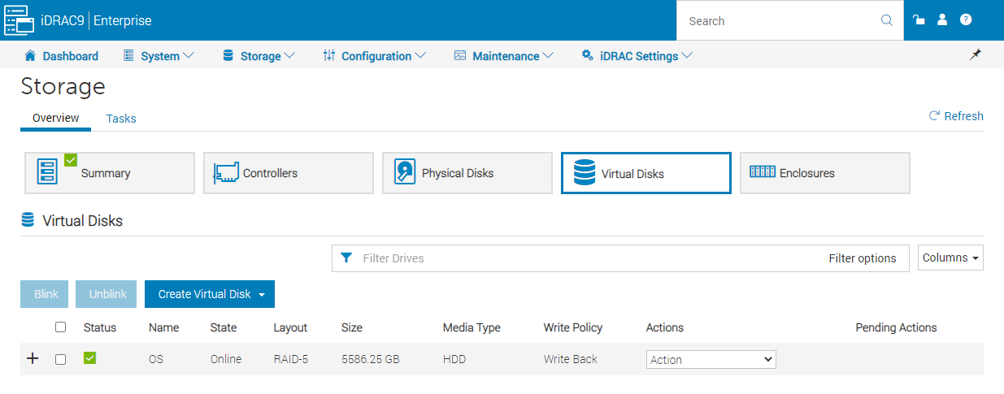Open the Columns dropdown

pyautogui.click(x=950, y=258)
